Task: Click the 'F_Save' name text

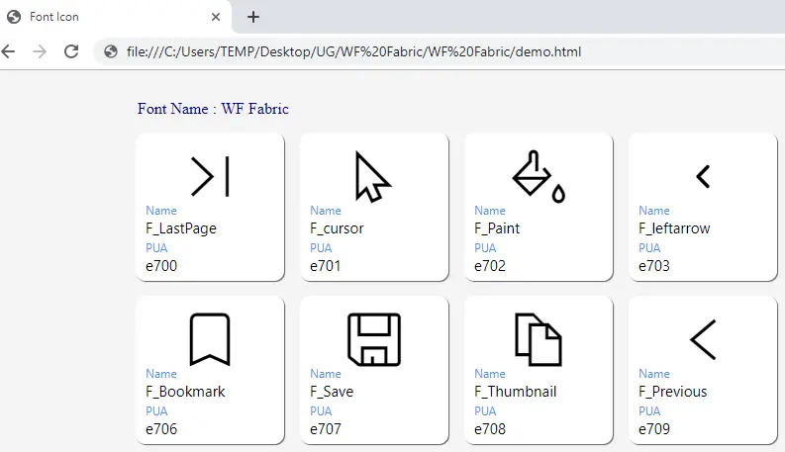Action: tap(332, 392)
